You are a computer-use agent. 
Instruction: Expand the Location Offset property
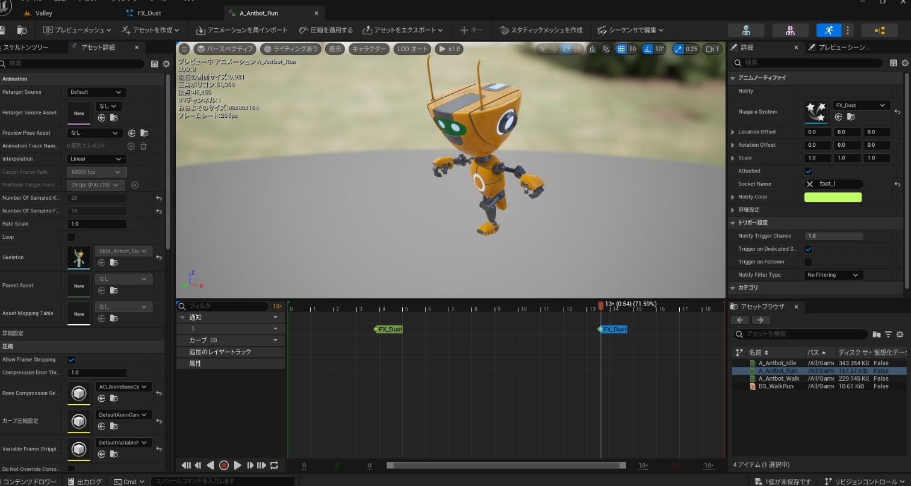point(733,132)
